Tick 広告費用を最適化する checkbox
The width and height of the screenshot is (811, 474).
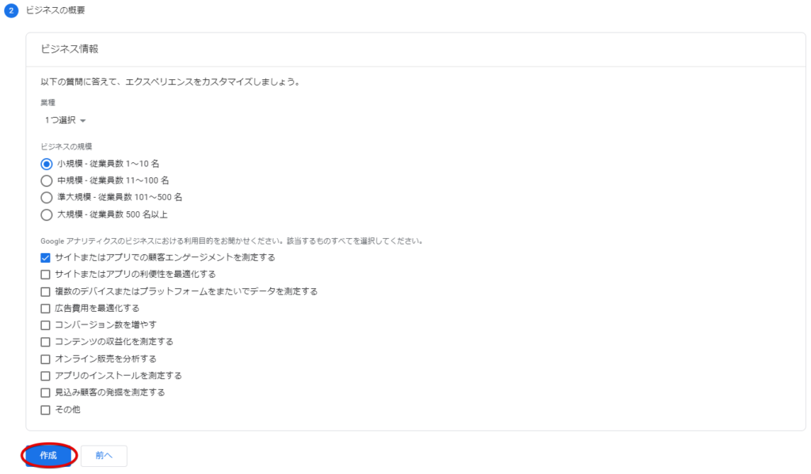click(x=45, y=309)
